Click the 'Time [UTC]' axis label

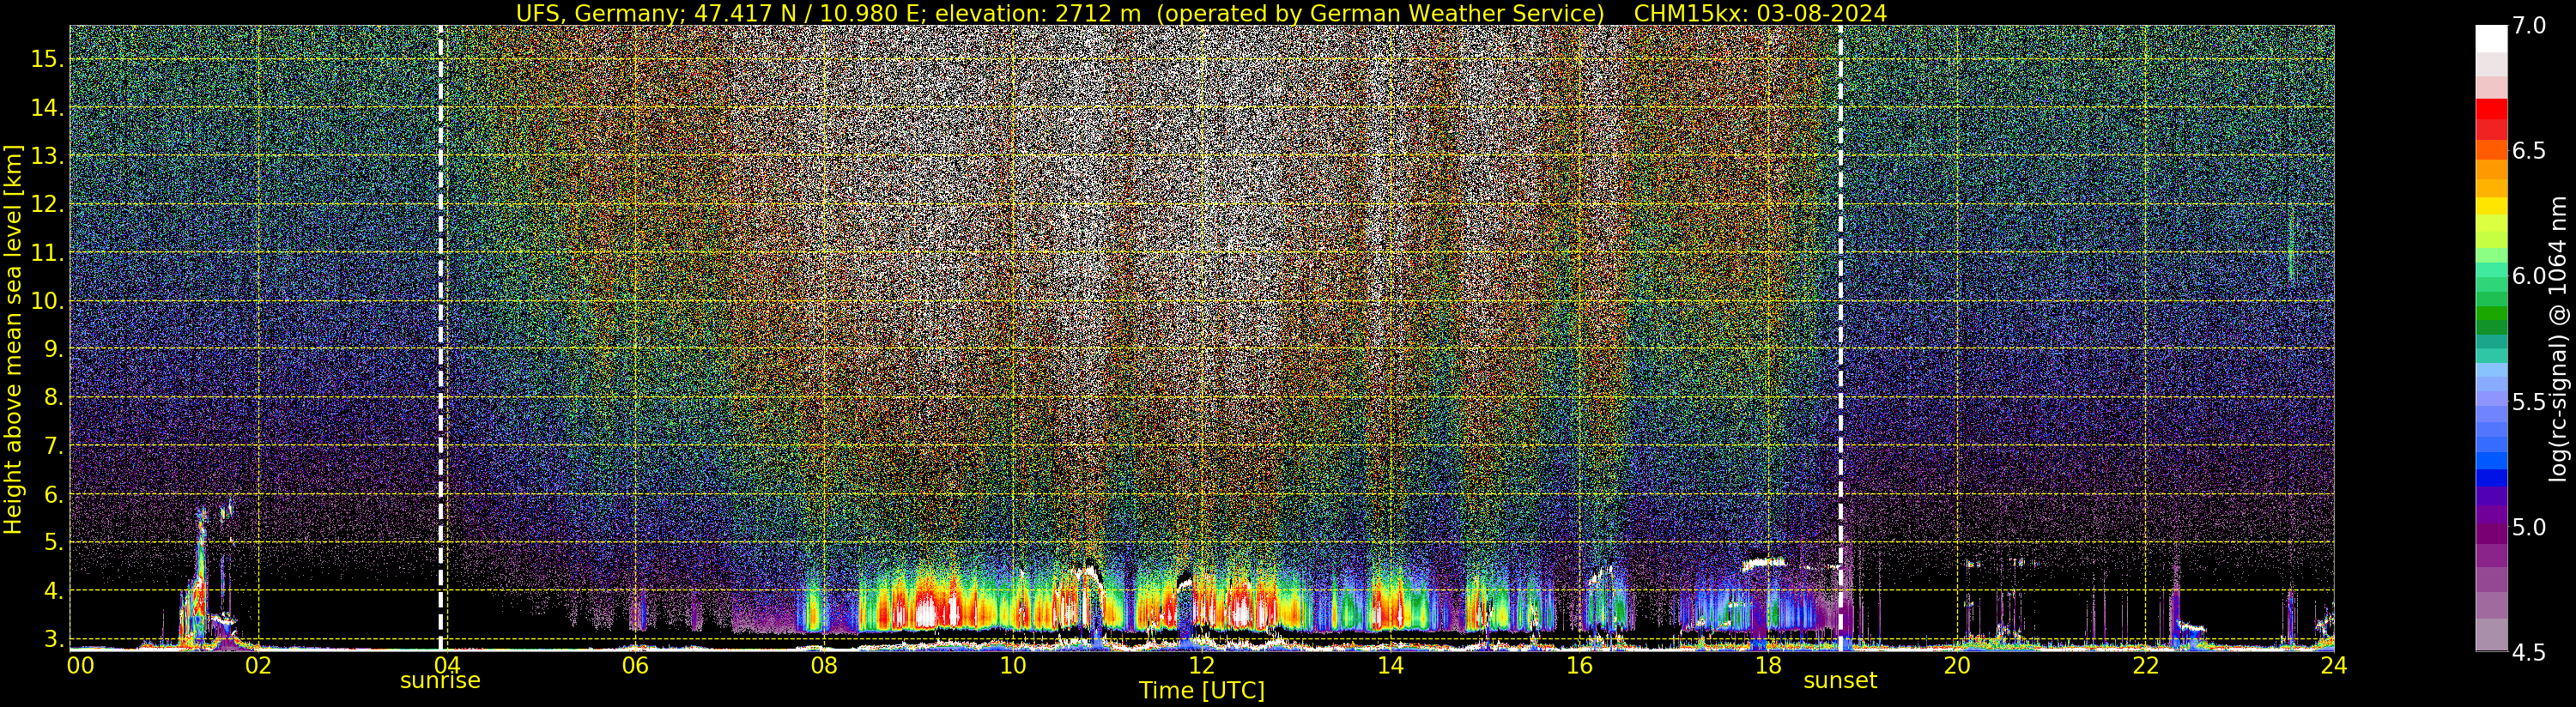[1202, 691]
